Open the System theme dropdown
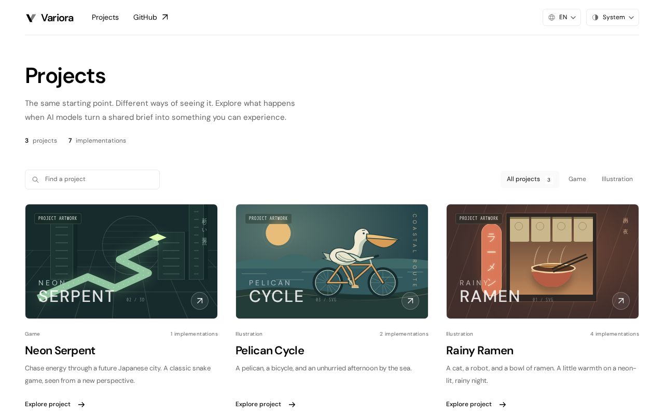The height and width of the screenshot is (415, 664). point(613,17)
